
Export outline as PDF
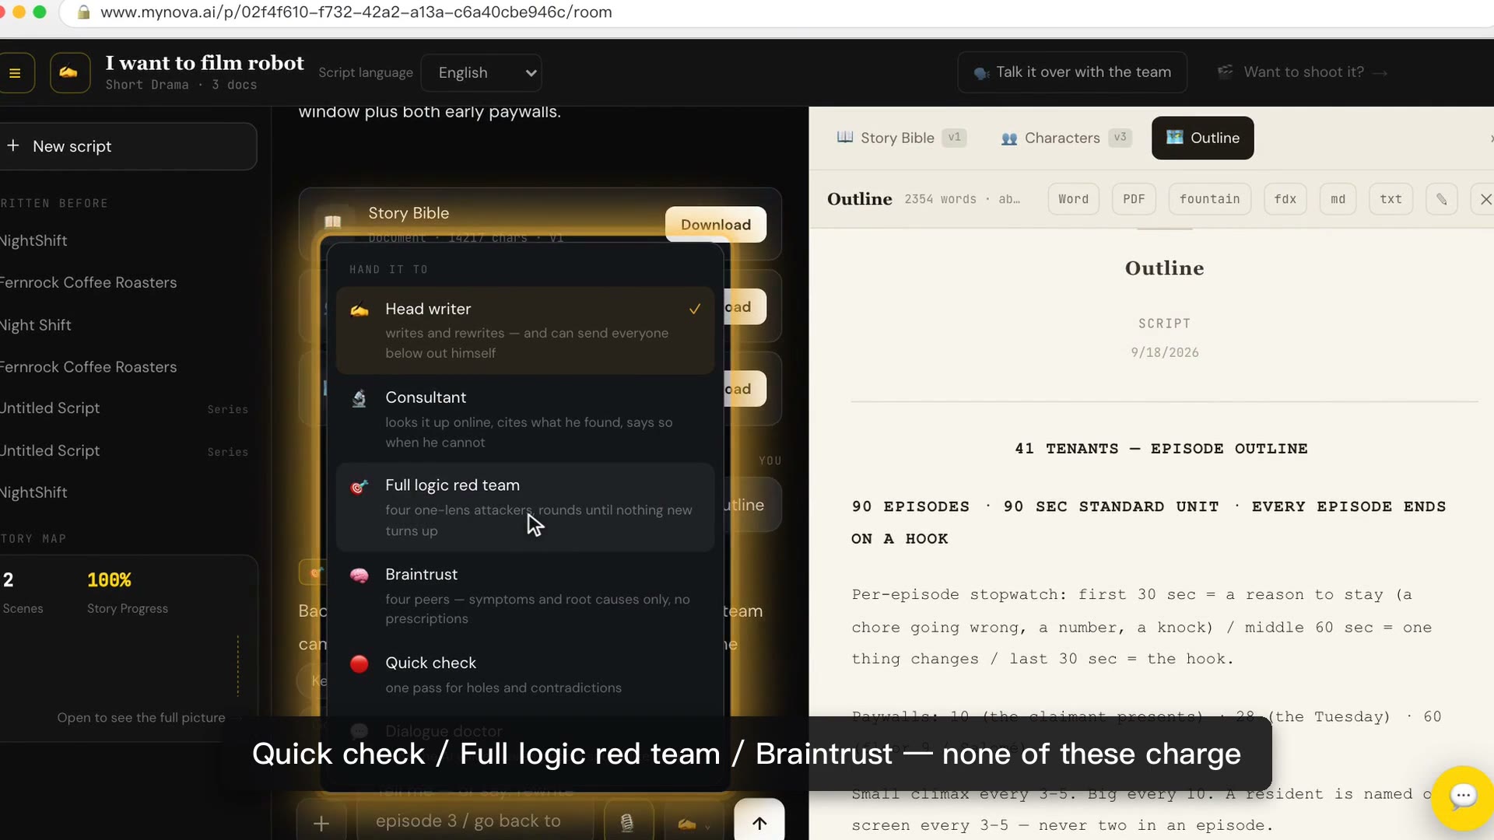pyautogui.click(x=1134, y=199)
